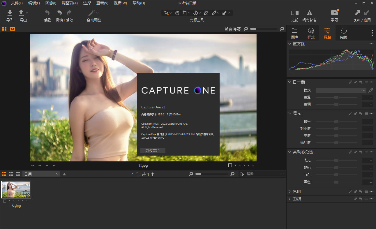
Task: Click the Exposure Warning (曝光警告) icon
Action: point(309,13)
